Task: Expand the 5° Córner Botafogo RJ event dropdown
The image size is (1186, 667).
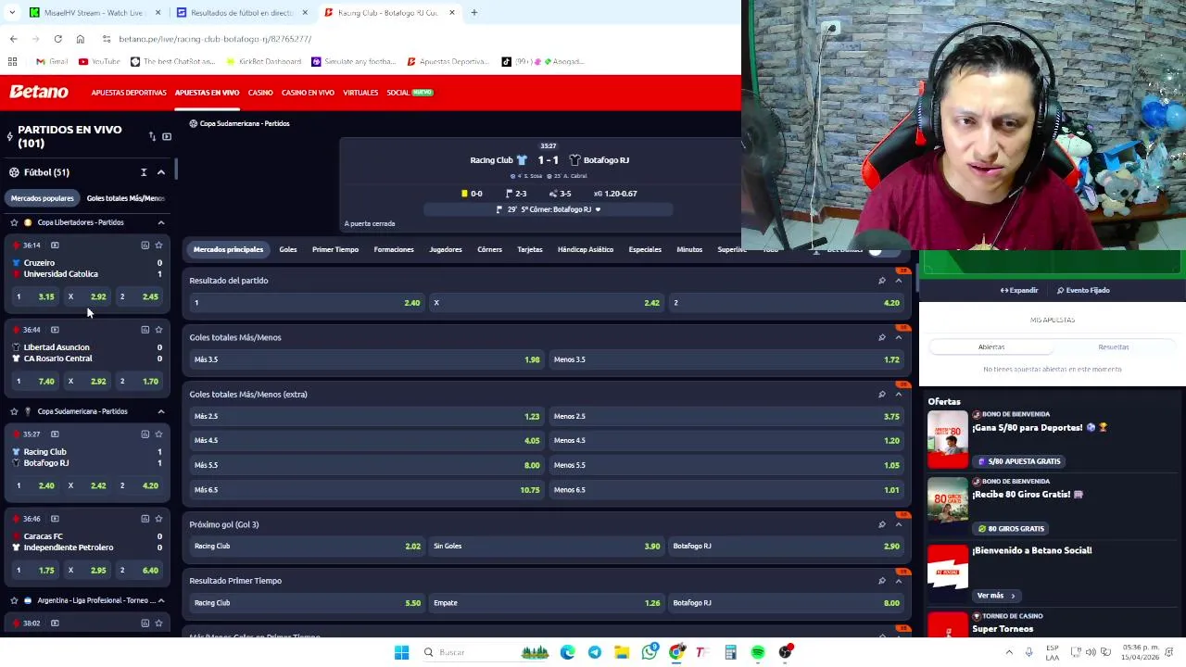Action: 598,209
